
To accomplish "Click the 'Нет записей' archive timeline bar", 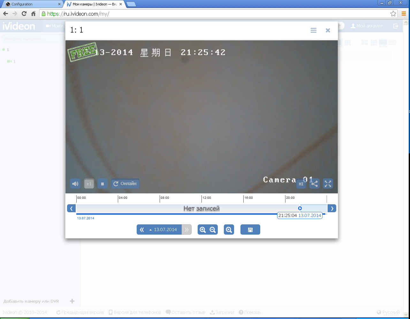I will 201,208.
